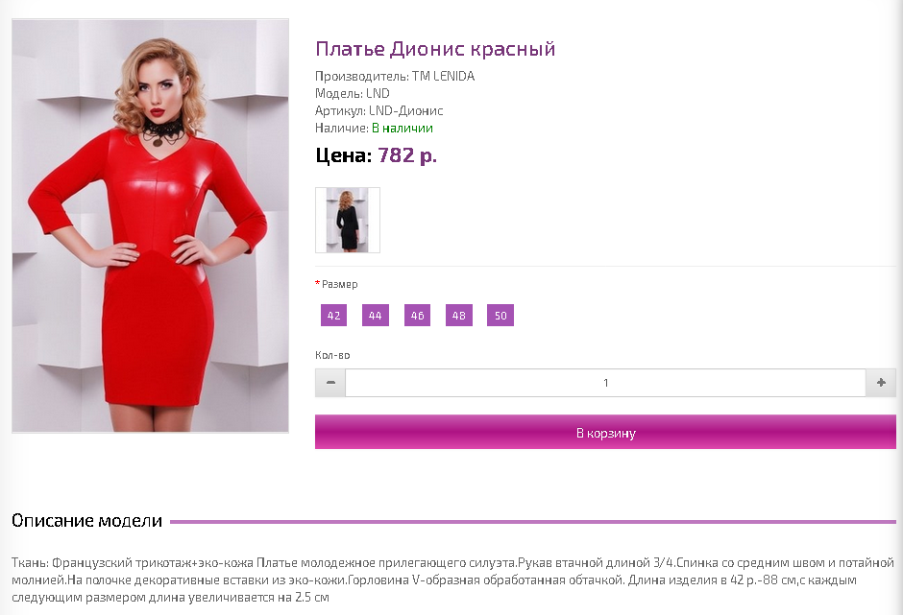Click the 782 р. price

point(407,154)
